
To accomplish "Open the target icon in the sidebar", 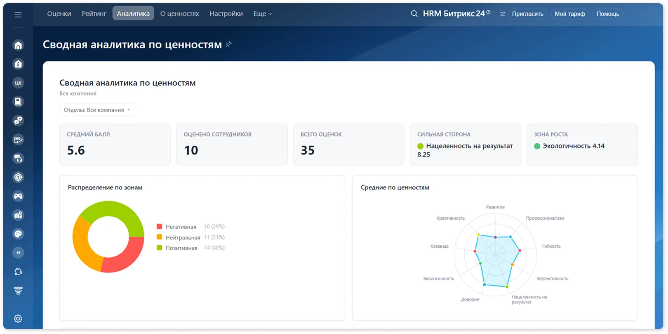I will click(x=18, y=177).
